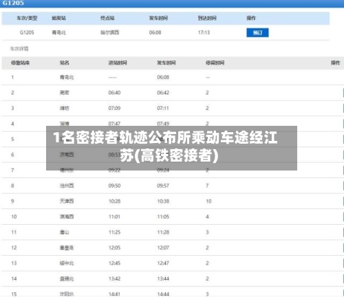This screenshot has height=297, width=344.
Task: Select origin station 青岛北 in the summary row
Action: 58,32
